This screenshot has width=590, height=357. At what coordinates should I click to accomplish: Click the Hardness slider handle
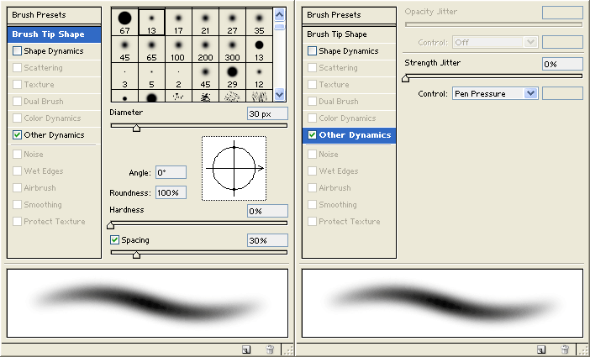pyautogui.click(x=111, y=225)
